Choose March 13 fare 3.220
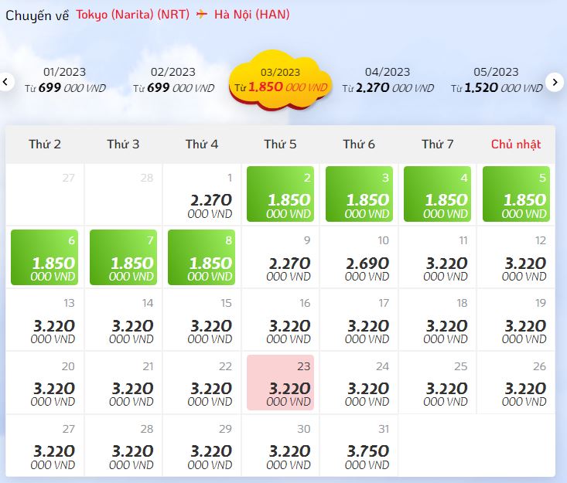 [44, 320]
